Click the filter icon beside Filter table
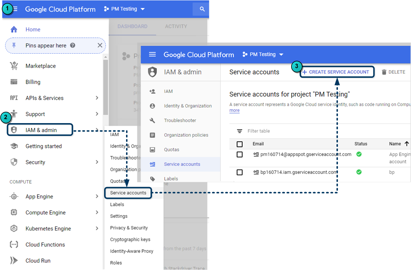This screenshot has height=270, width=411. [240, 131]
